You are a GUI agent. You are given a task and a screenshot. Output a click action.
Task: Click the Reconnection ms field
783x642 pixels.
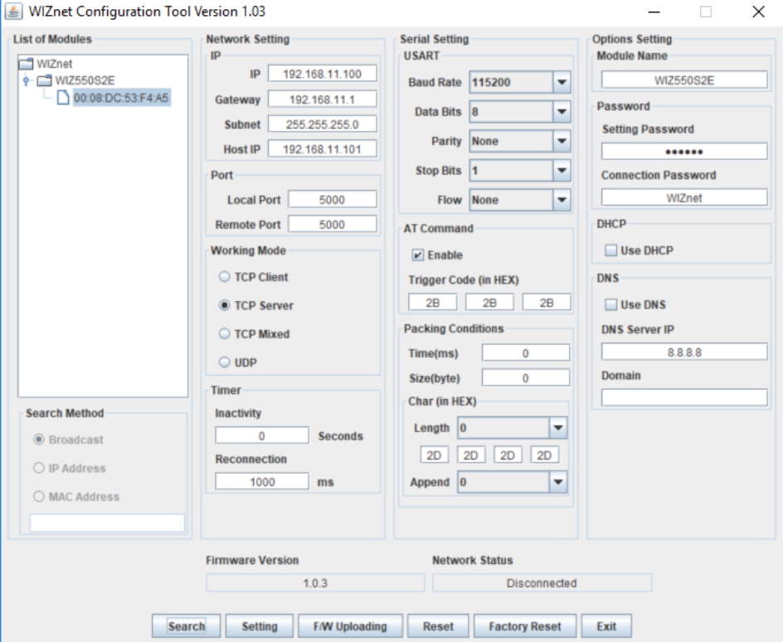click(x=261, y=482)
